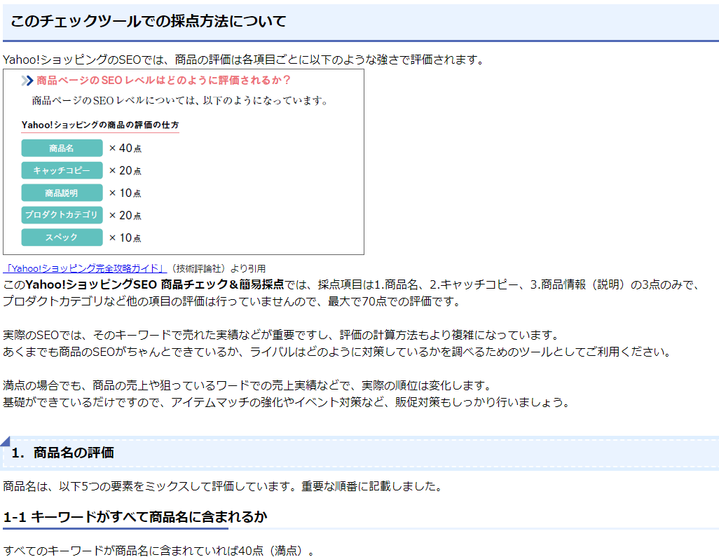This screenshot has height=557, width=719.
Task: Click the sentence starting 実際のSEOでは
Action: pyautogui.click(x=282, y=335)
